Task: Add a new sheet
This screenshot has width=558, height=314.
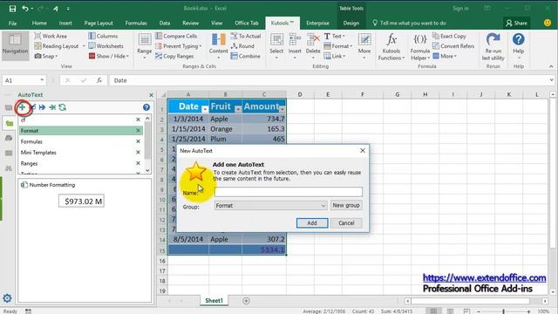Action: tap(246, 301)
